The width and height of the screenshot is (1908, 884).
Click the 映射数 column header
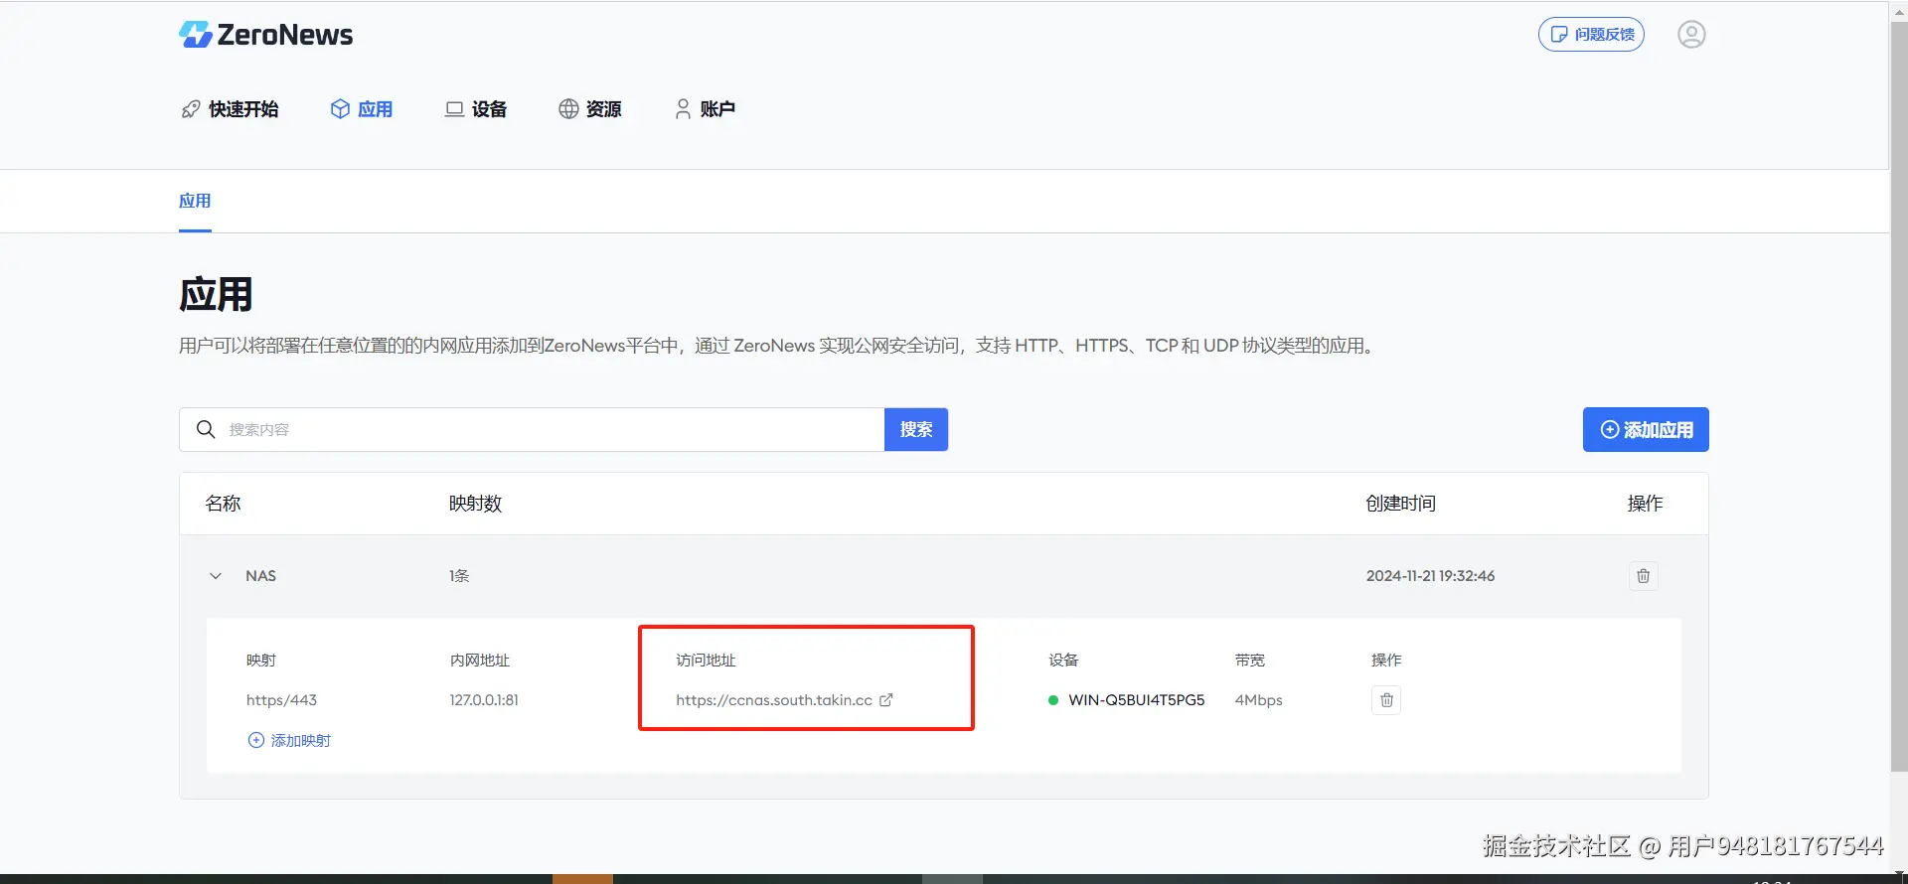tap(476, 504)
